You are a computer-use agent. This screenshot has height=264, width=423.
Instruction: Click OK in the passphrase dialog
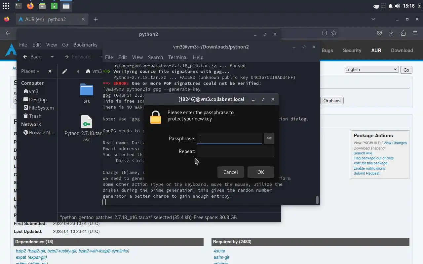[x=261, y=172]
